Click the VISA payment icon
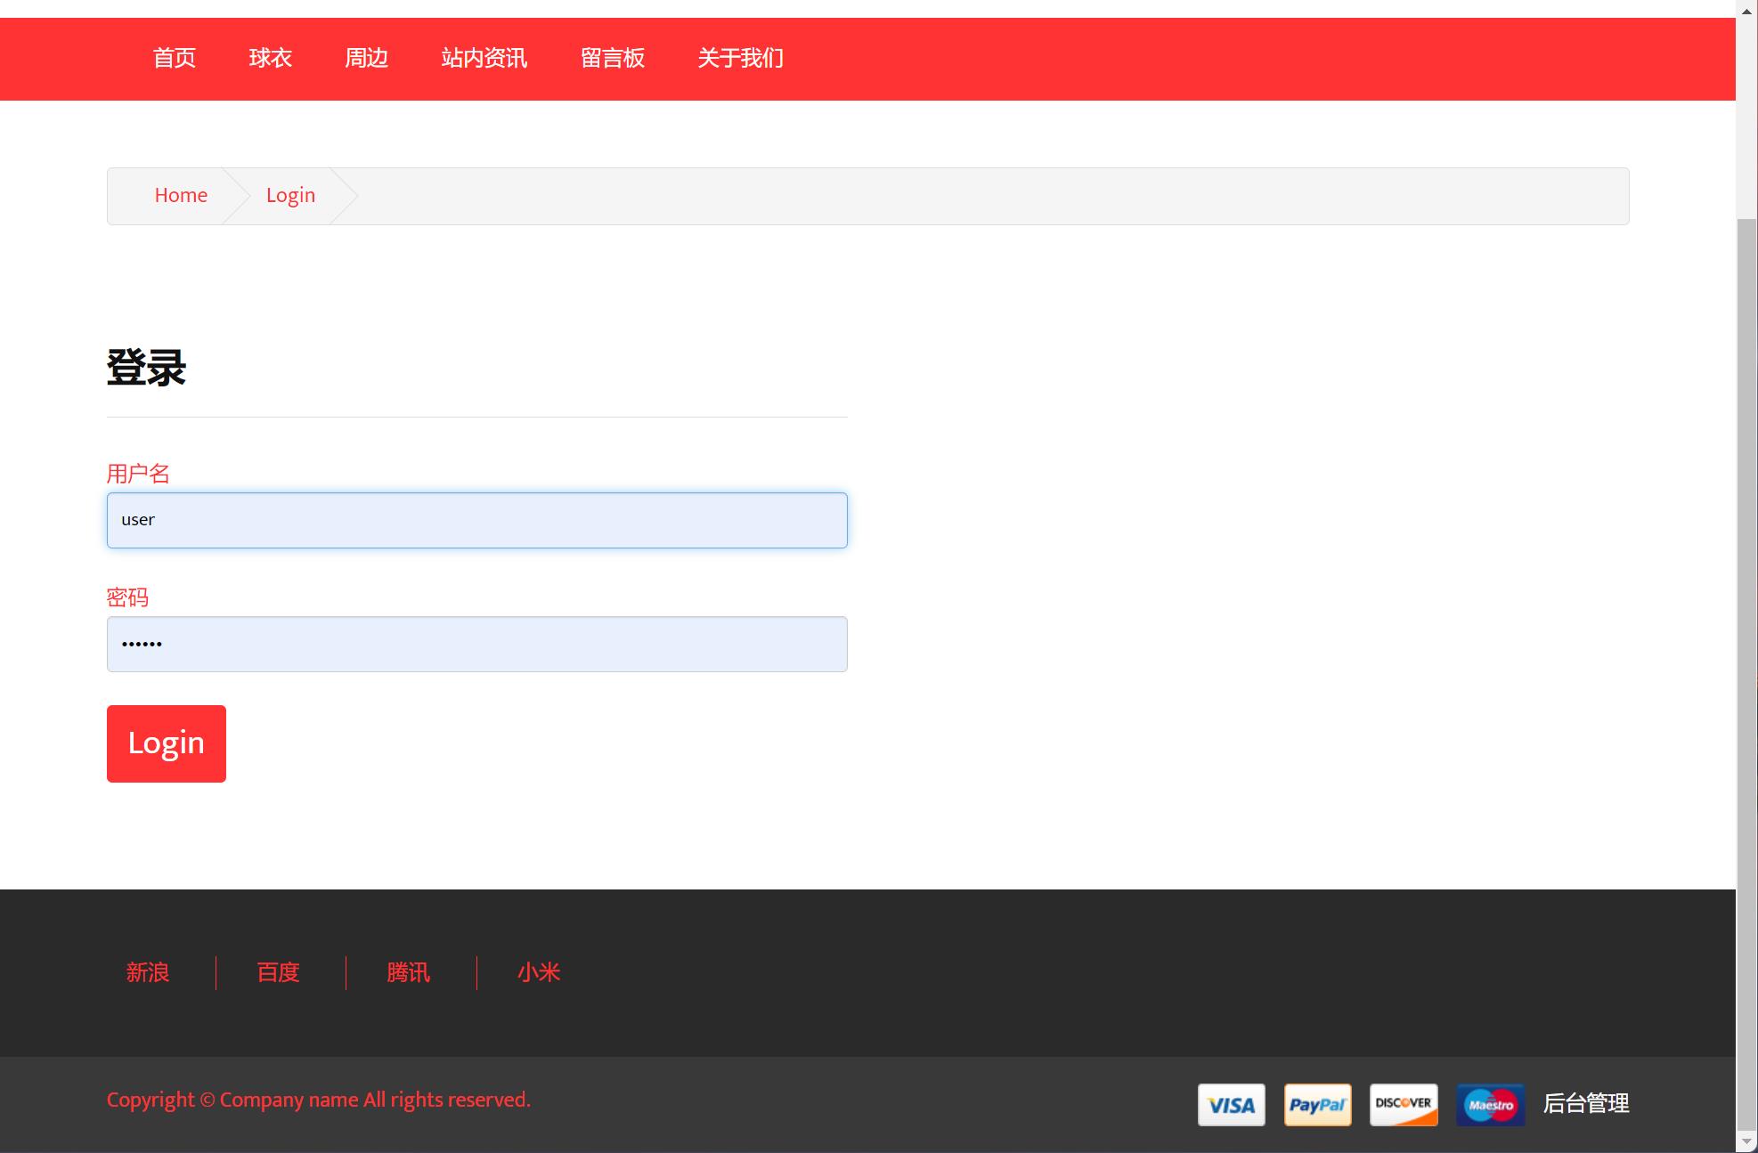 [1231, 1105]
